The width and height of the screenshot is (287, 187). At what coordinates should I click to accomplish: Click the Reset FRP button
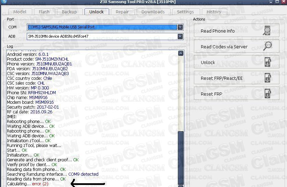click(237, 94)
